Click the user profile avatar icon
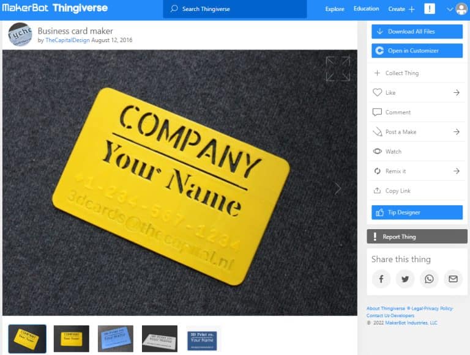 461,9
